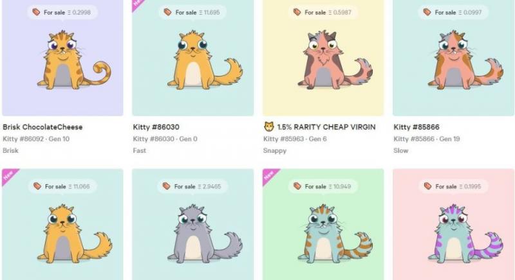515x280 pixels.
Task: Open the 1.5% RARITY CHEAP VIRGIN listing title
Action: tap(326, 127)
